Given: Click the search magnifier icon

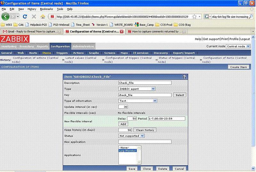Looking at the screenshot, I should point(251,17).
